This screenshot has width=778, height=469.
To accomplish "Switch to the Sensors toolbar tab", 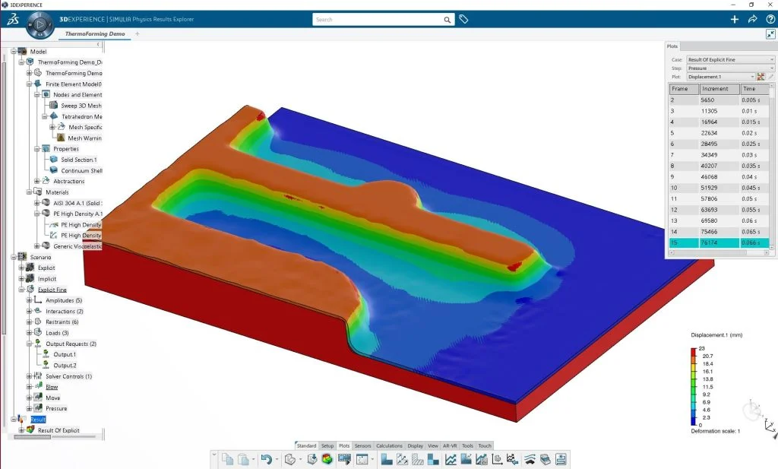I will click(362, 445).
